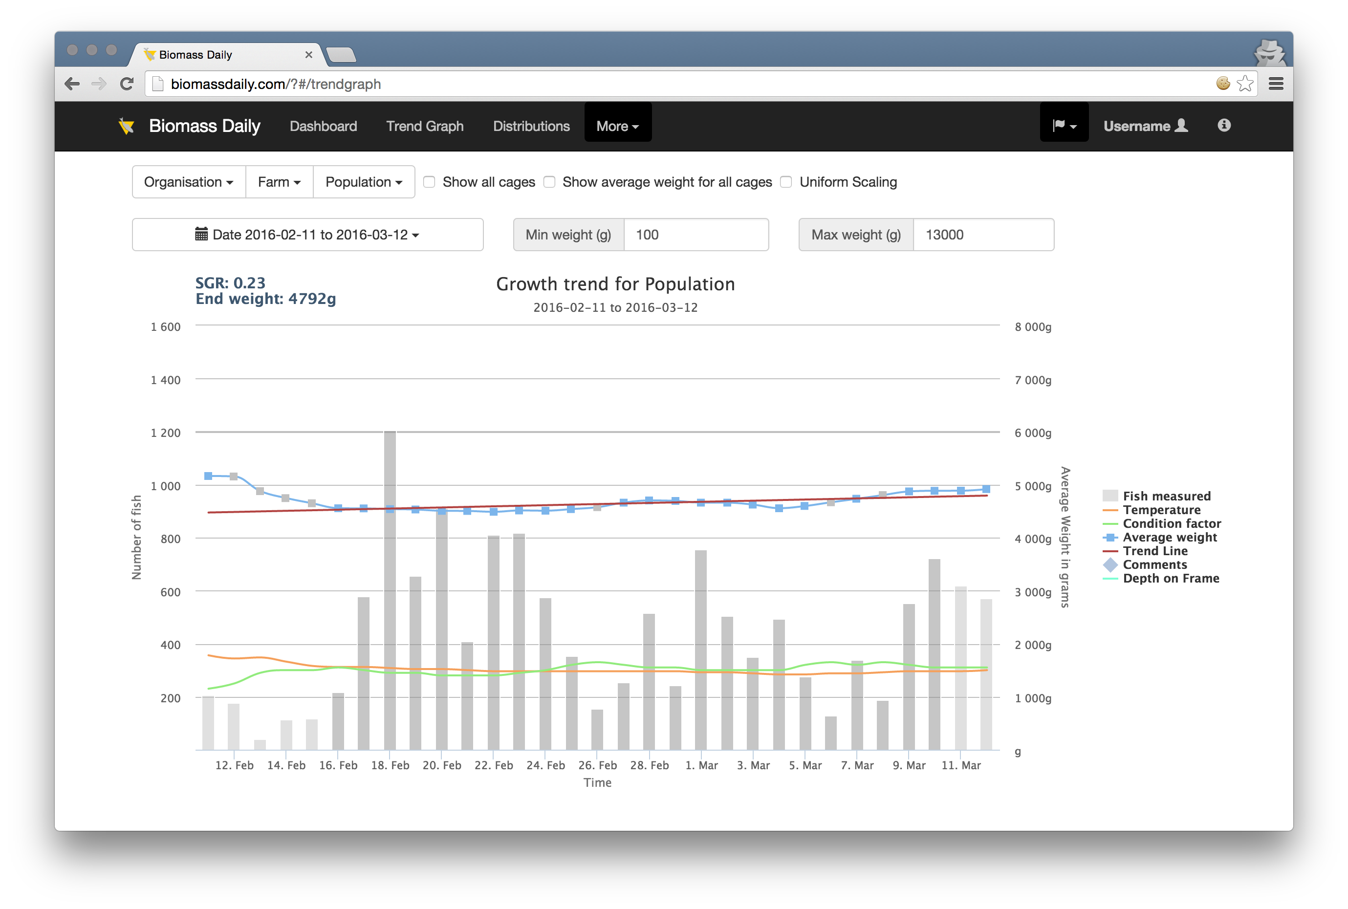This screenshot has width=1348, height=909.
Task: Click the 1. Mar x-axis label
Action: (x=701, y=765)
